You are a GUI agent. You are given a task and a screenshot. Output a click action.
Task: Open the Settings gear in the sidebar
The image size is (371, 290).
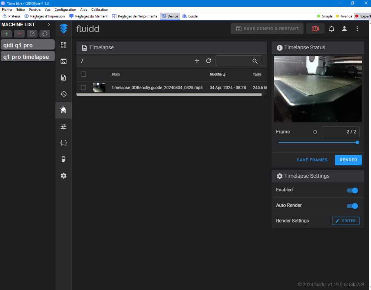coord(63,175)
